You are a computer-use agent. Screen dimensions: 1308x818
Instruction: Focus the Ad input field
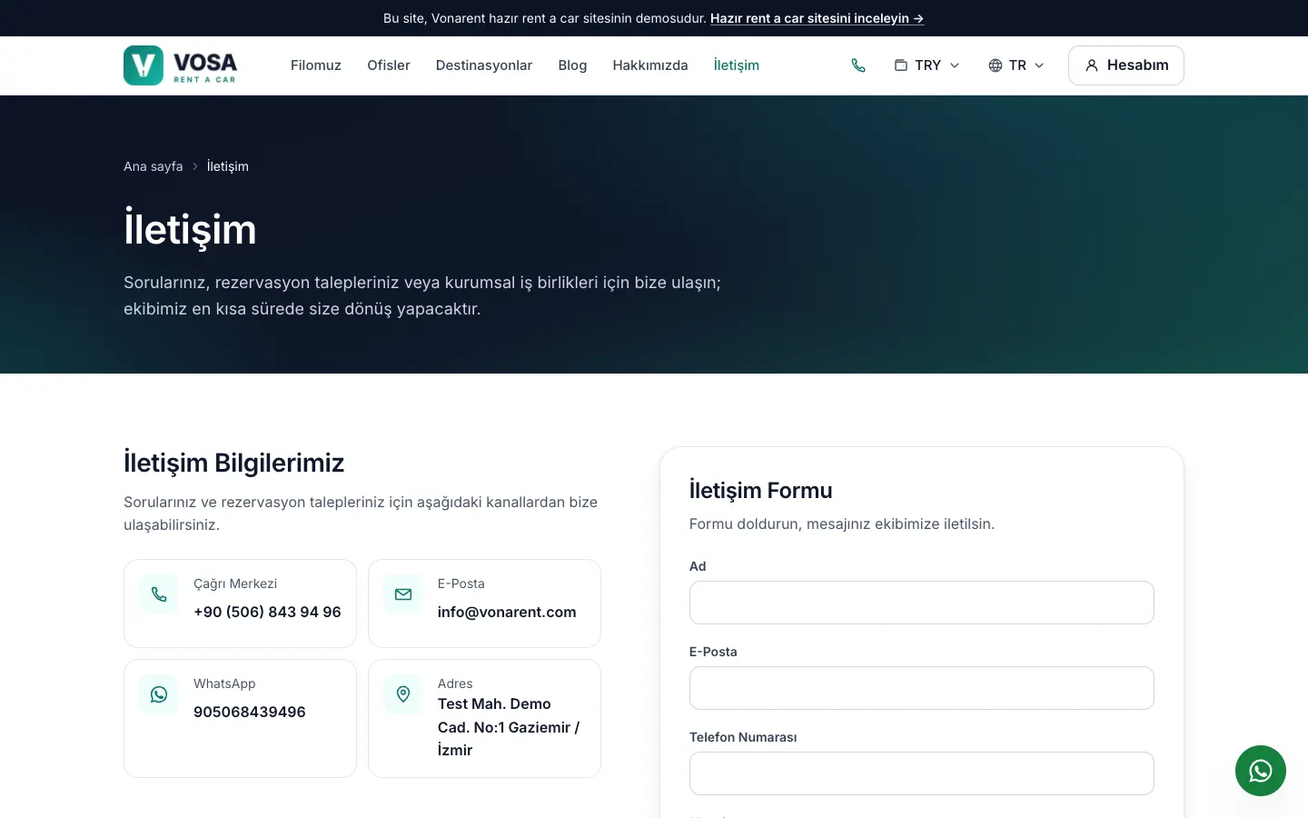point(922,603)
